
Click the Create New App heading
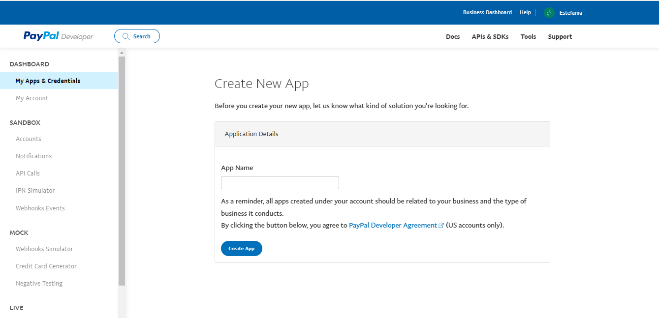point(262,84)
